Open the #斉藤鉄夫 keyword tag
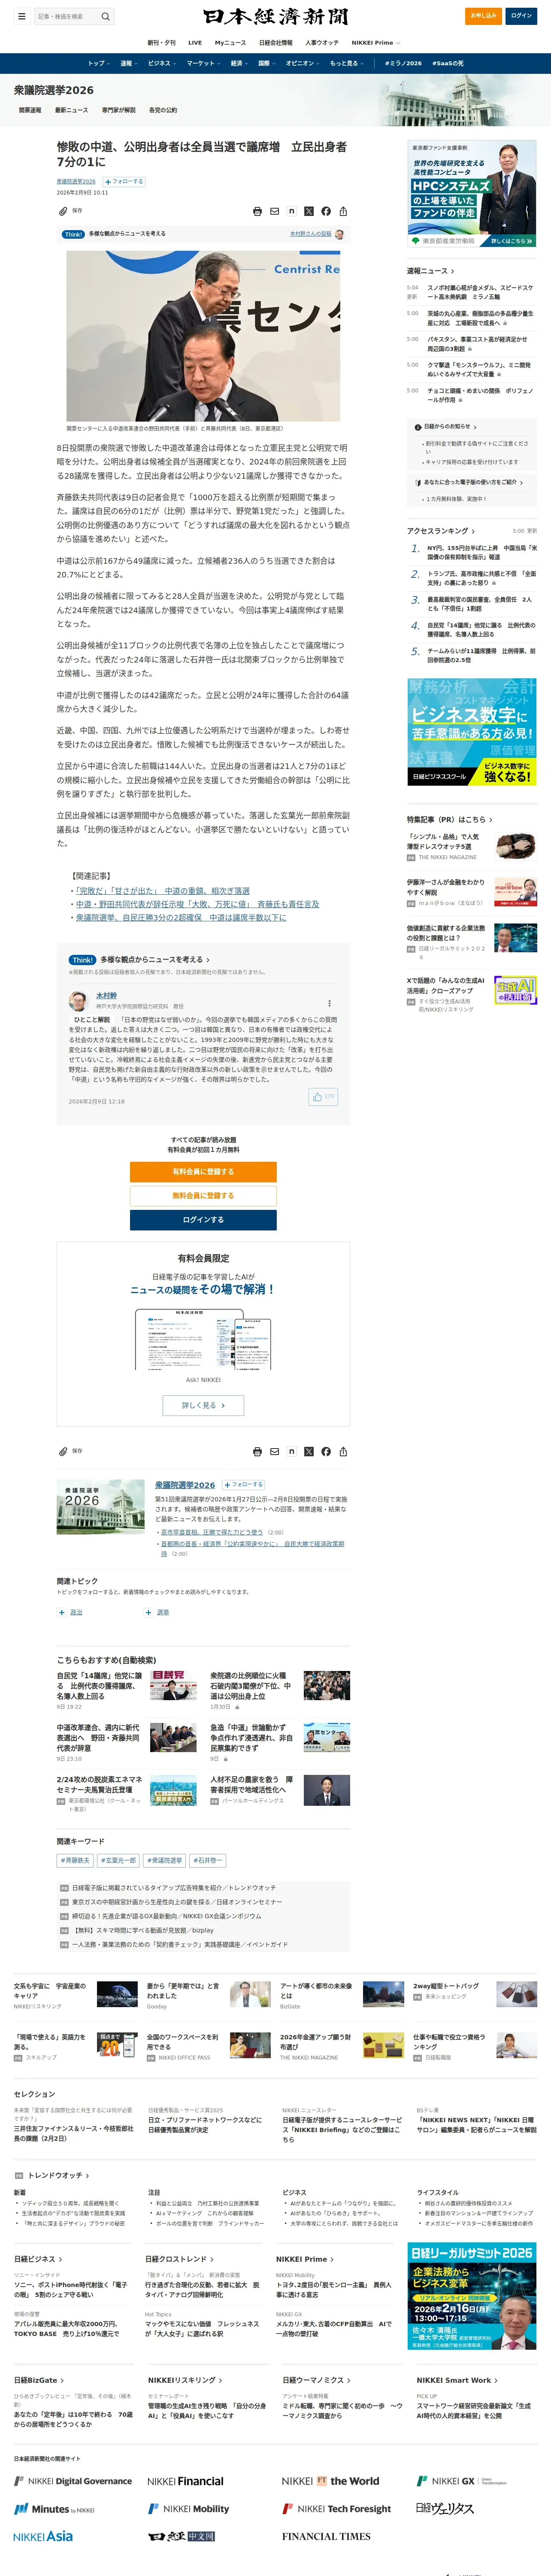Viewport: 551px width, 2576px height. [75, 1861]
